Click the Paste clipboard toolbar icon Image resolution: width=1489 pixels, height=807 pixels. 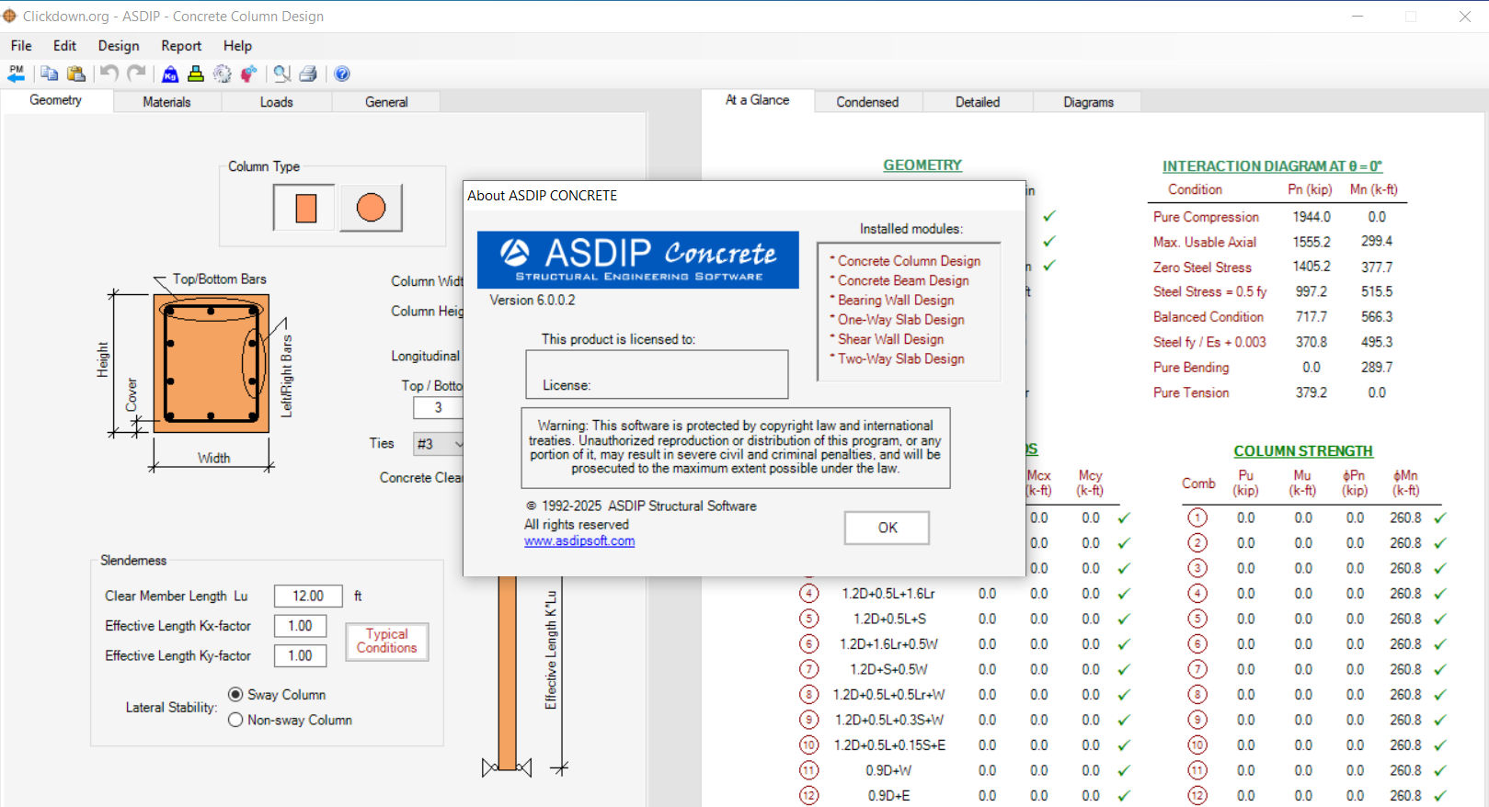coord(76,74)
